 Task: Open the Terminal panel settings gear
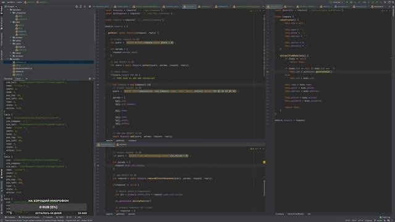point(89,79)
